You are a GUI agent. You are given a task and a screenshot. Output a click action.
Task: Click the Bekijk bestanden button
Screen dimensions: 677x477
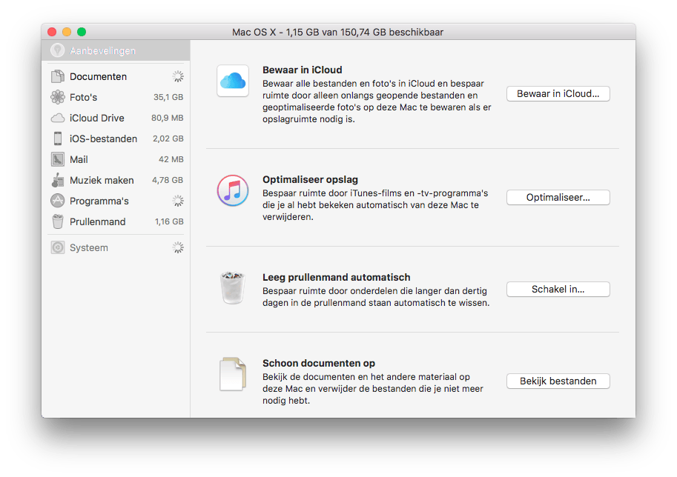558,381
